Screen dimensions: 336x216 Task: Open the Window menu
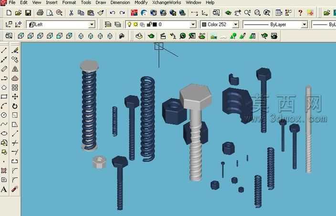pyautogui.click(x=193, y=2)
